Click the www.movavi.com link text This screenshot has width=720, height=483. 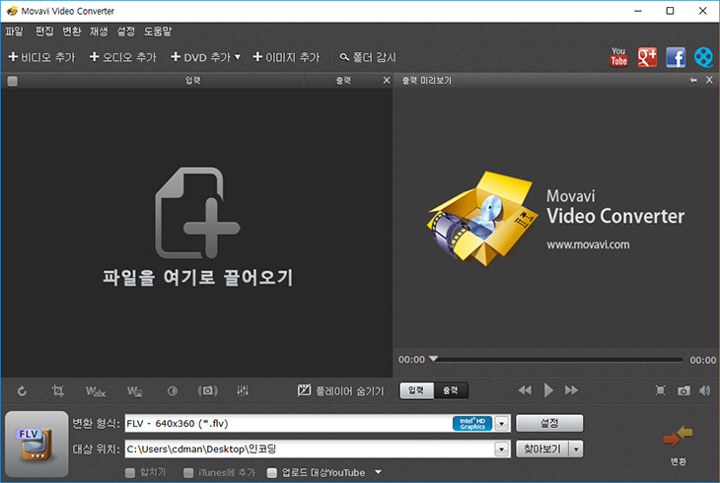588,244
